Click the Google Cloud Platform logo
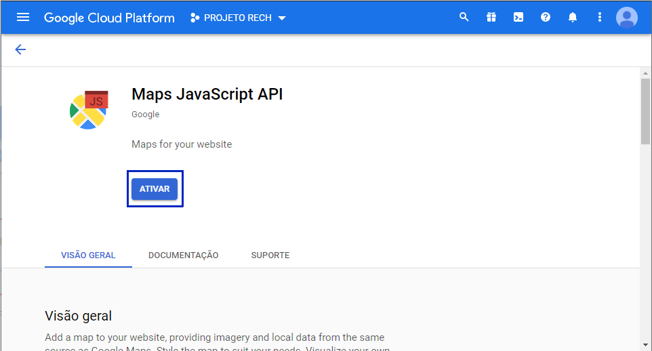Viewport: 652px width, 351px height. point(109,18)
